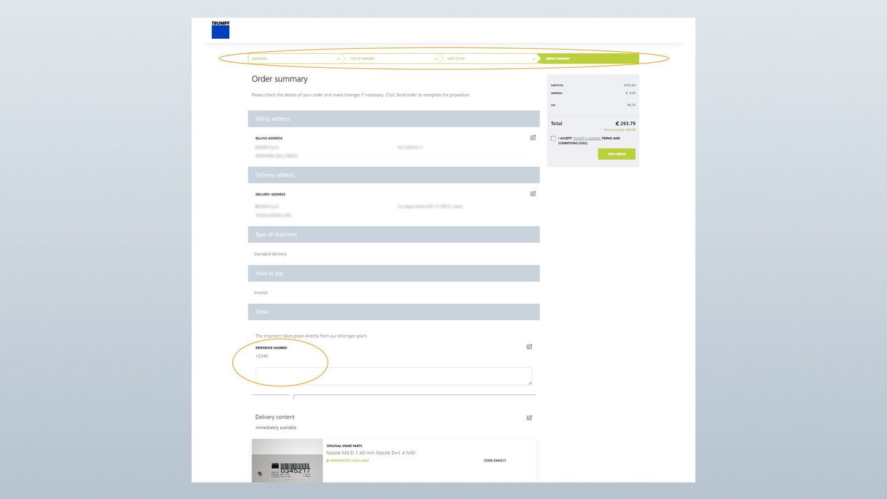Open the nozzle product thumbnail image
Screen dimensions: 887x499
287,460
